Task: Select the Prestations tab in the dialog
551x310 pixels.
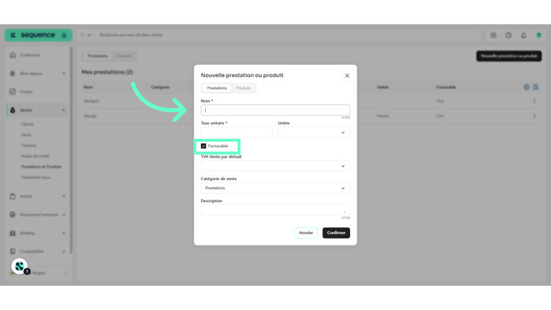Action: (x=217, y=88)
